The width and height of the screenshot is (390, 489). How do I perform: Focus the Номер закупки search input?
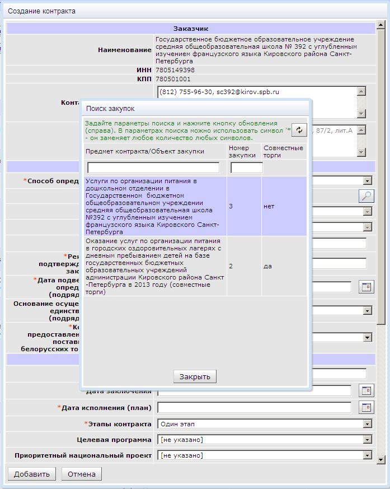[x=247, y=168]
